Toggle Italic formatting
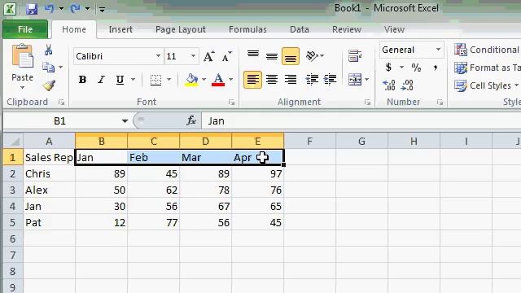Screen dimensions: 521x293 101,80
